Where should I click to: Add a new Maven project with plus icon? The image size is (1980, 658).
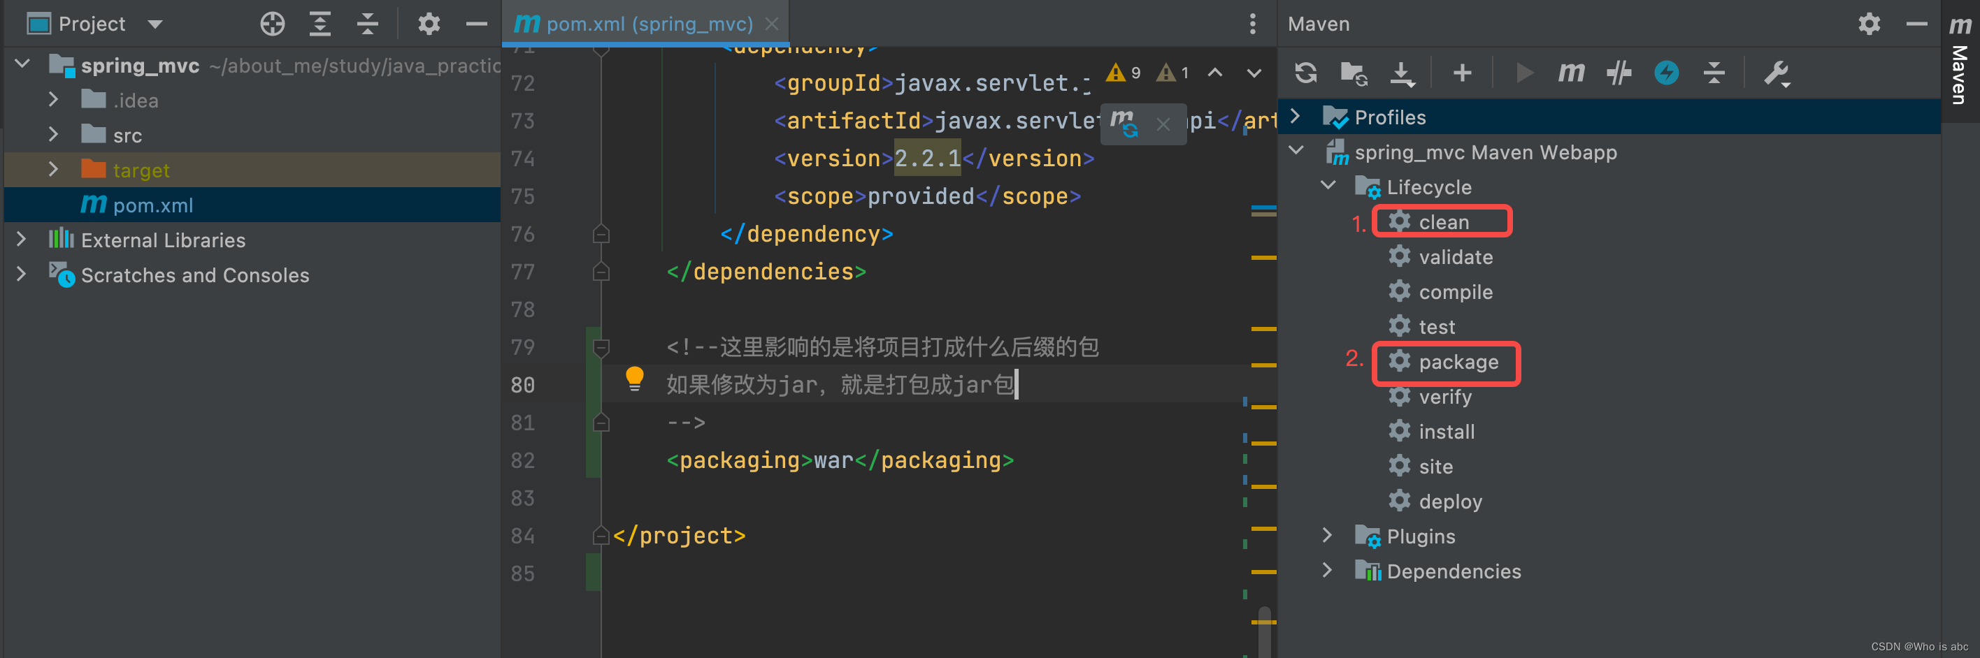(1462, 73)
